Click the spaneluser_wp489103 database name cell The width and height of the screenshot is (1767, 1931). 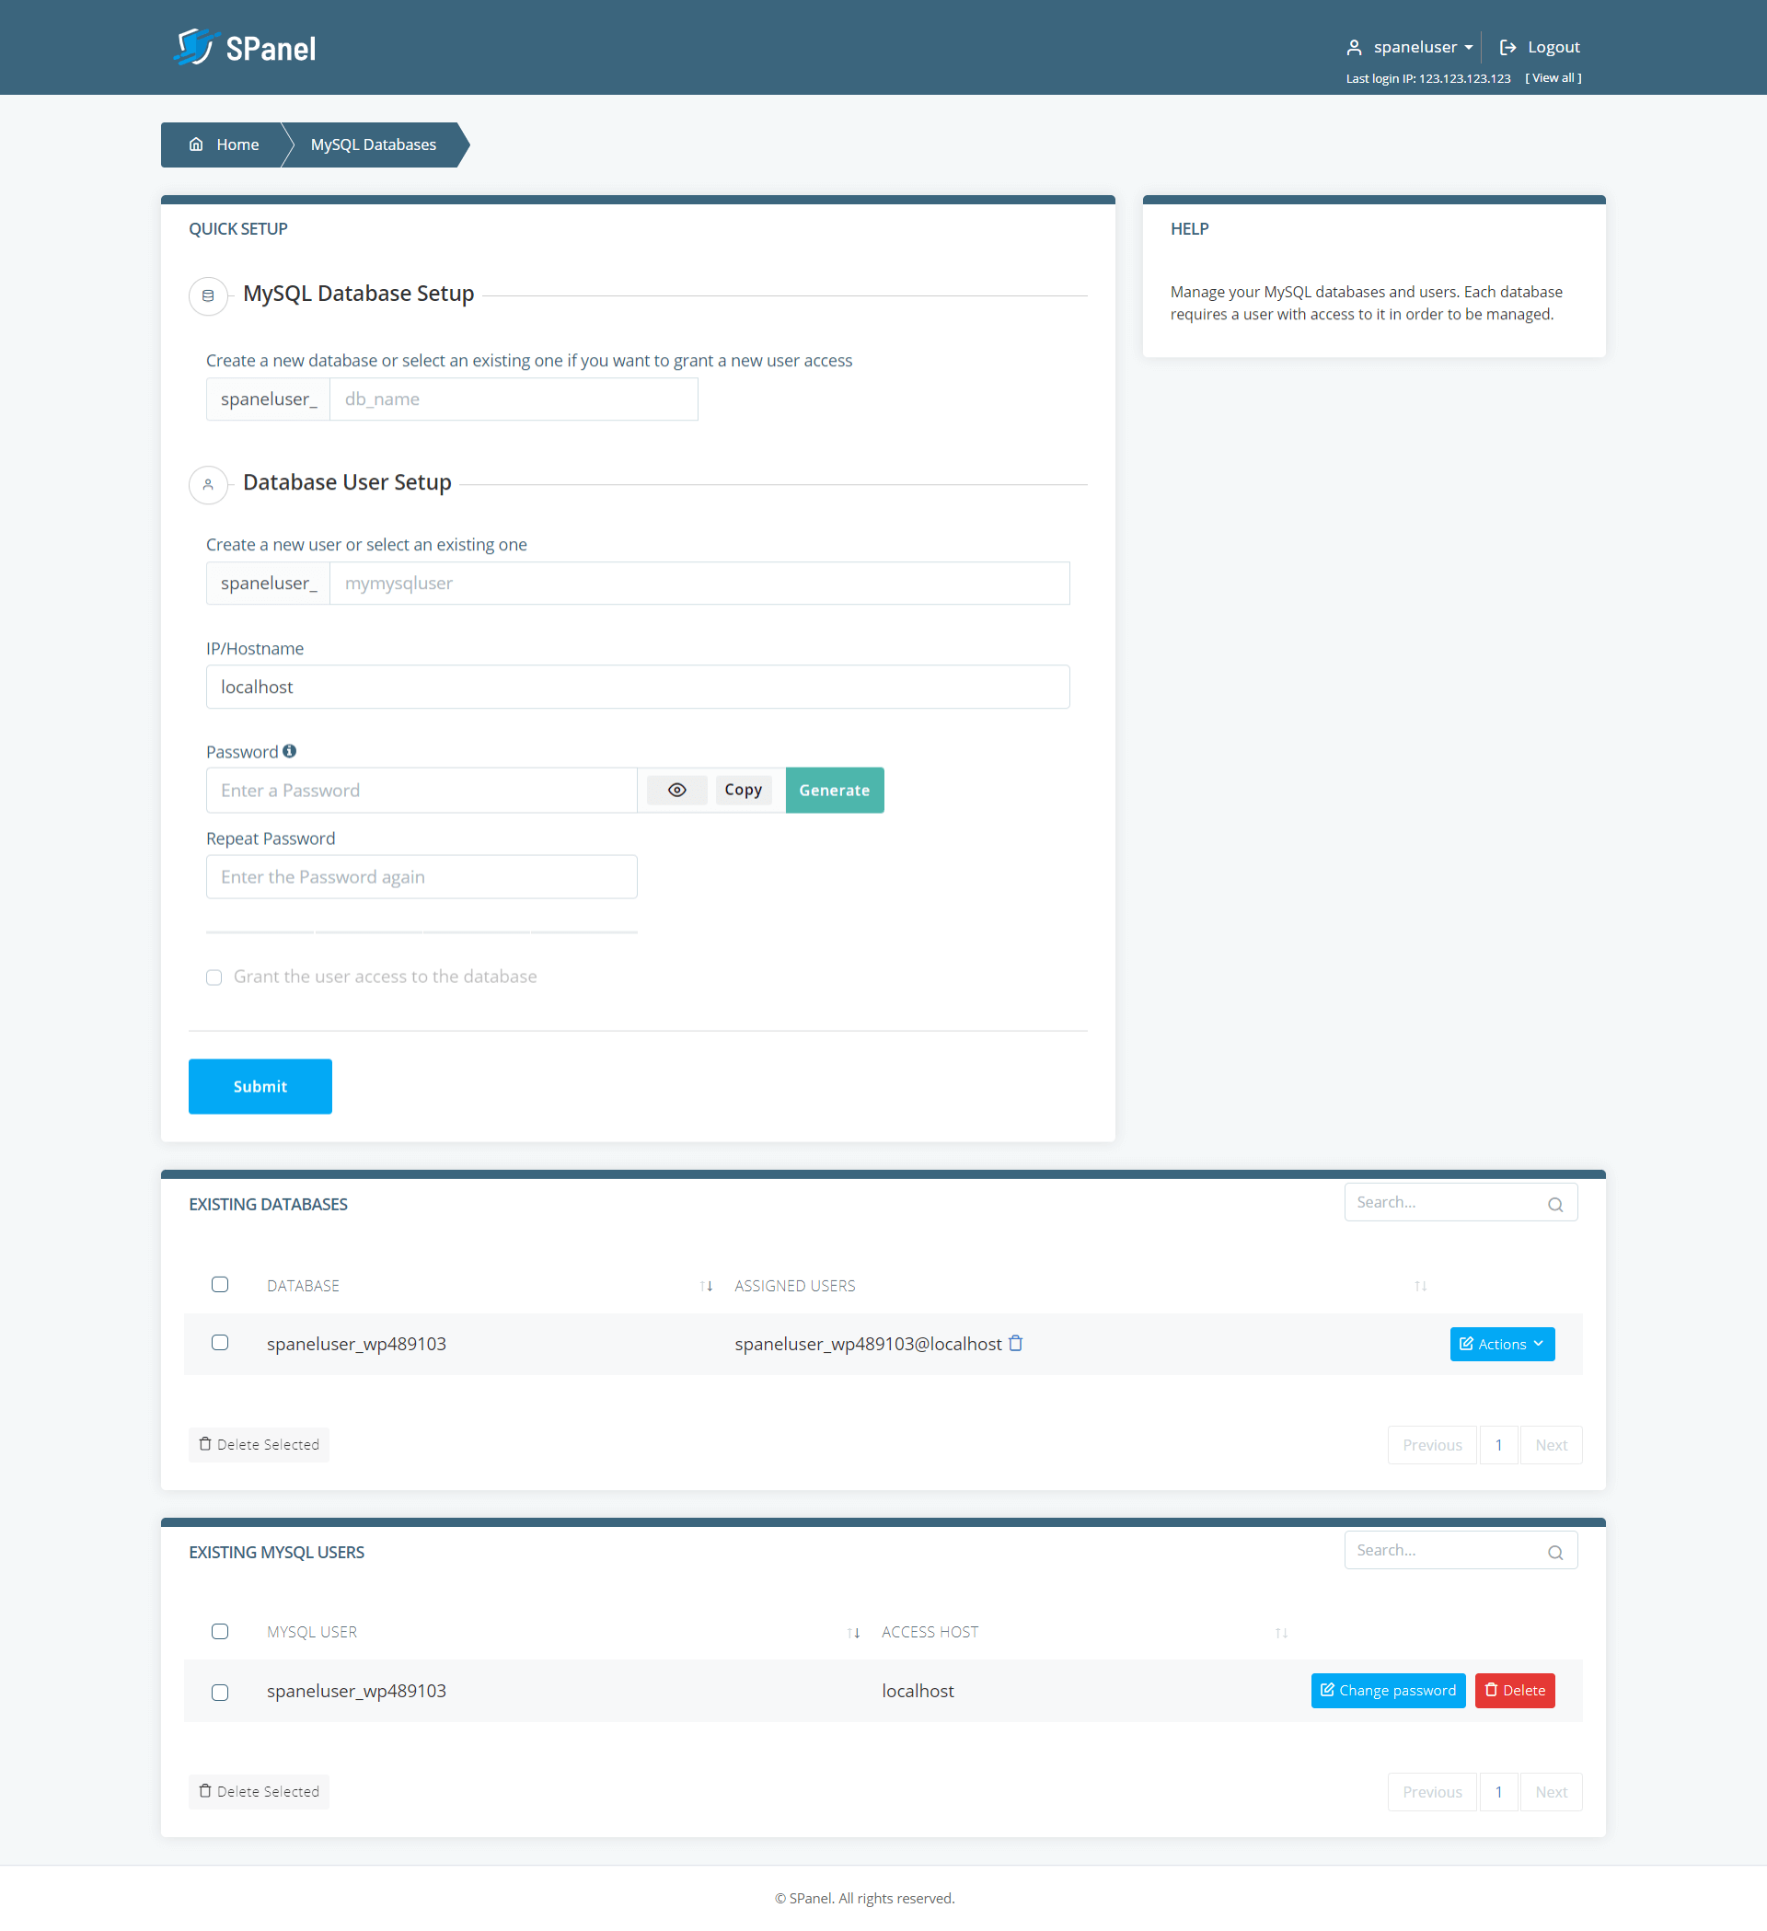[x=356, y=1344]
